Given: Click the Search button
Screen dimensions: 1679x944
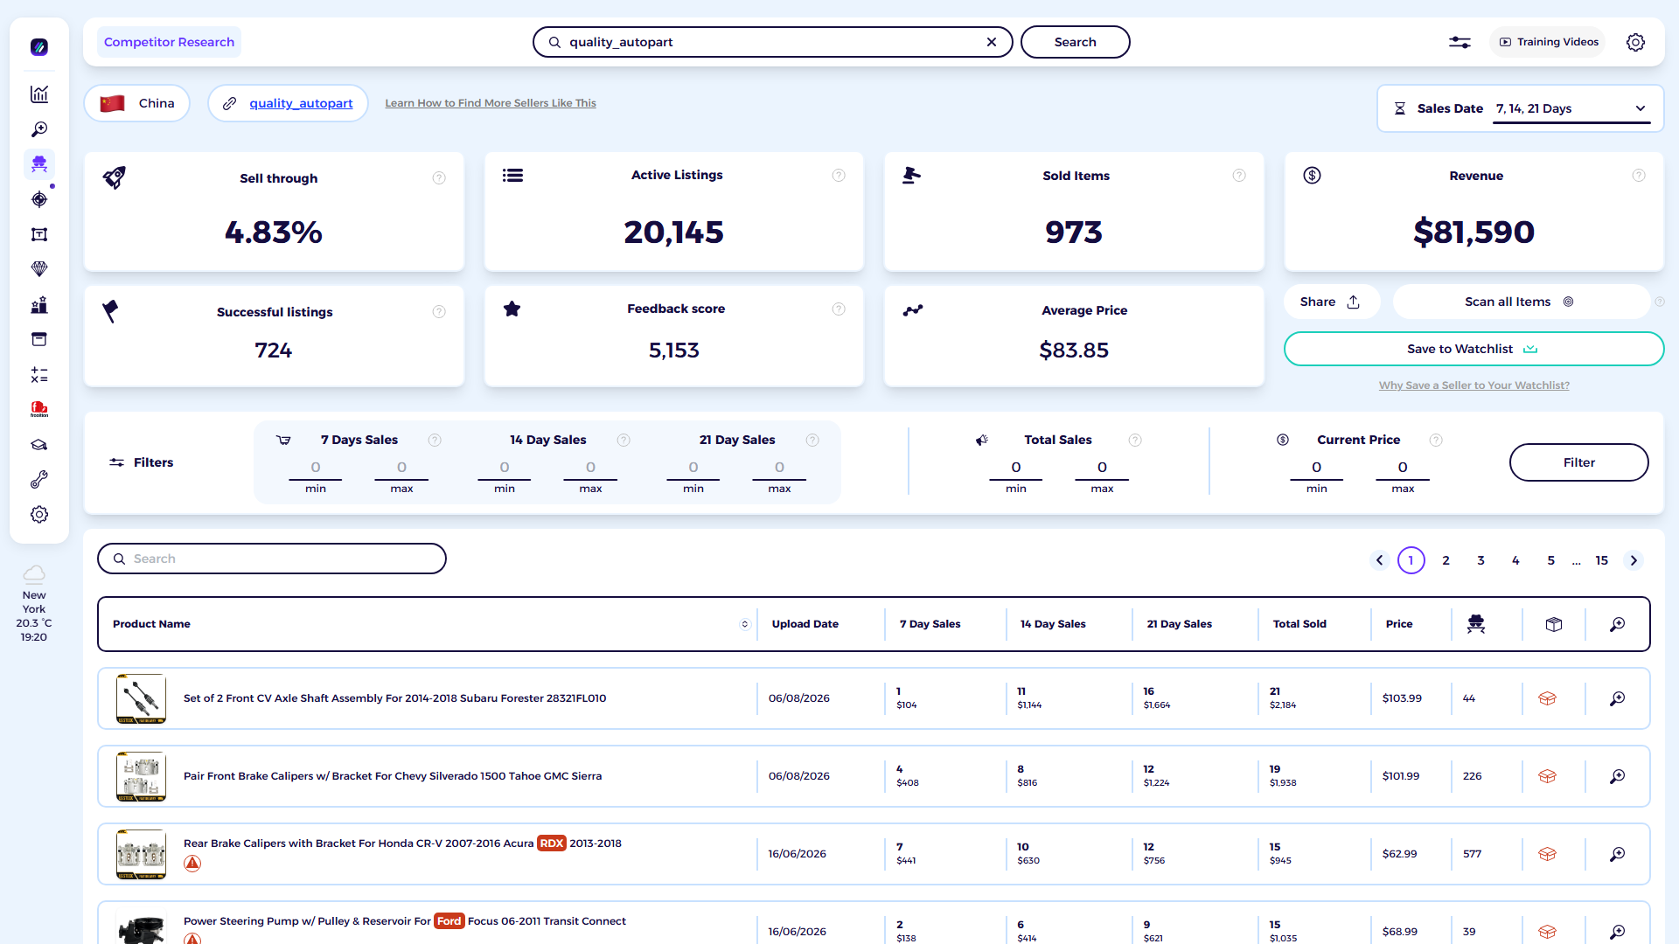Looking at the screenshot, I should coord(1075,42).
